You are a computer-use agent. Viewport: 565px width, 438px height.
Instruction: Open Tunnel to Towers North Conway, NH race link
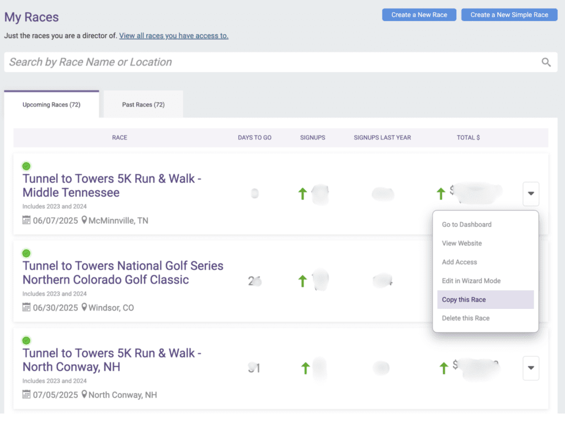click(111, 360)
